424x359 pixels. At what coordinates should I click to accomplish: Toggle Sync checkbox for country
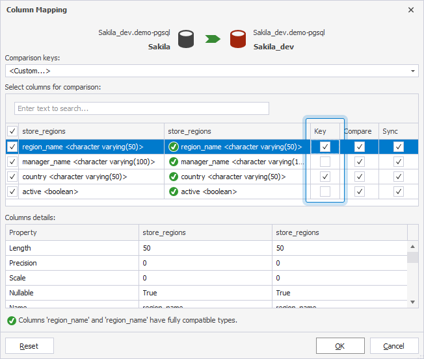[398, 177]
